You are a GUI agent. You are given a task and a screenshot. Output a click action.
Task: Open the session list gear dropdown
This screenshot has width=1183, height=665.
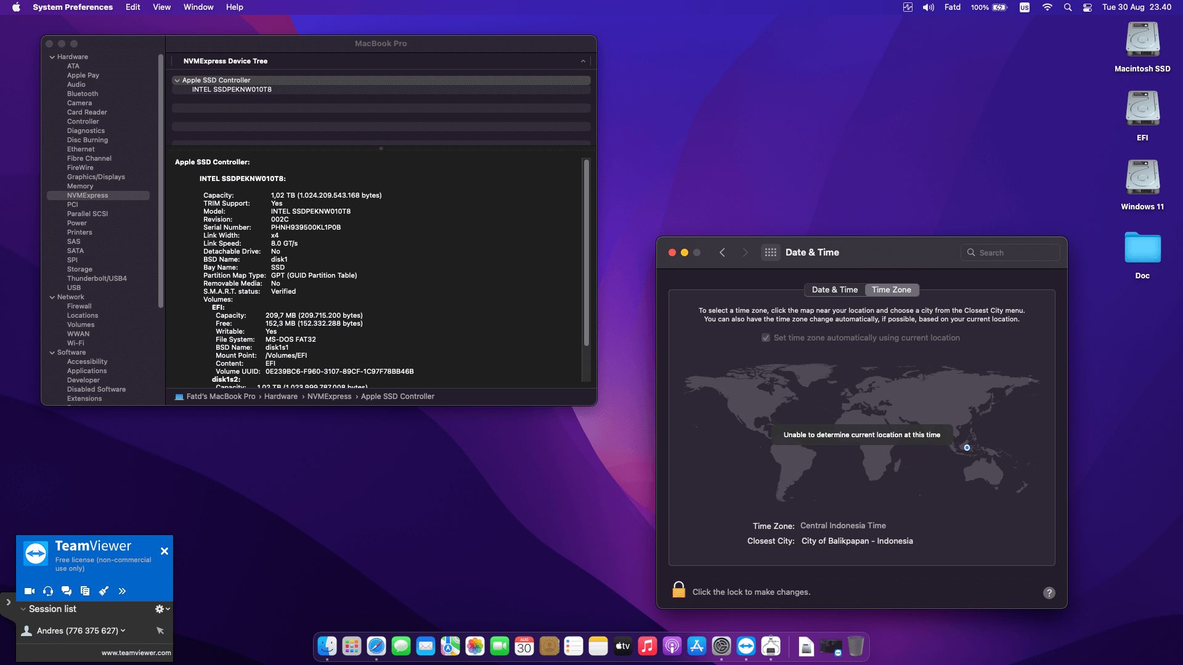pyautogui.click(x=162, y=609)
